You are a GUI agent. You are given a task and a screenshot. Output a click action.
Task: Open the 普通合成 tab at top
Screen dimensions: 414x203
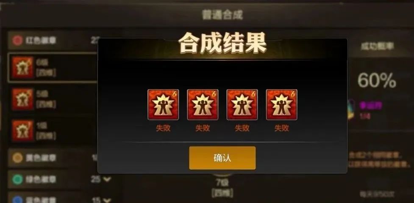[222, 15]
